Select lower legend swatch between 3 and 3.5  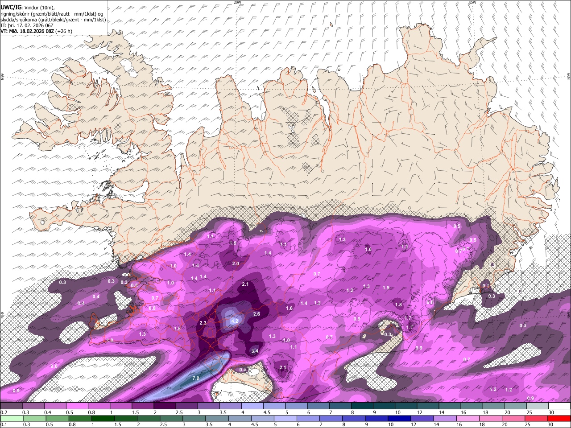point(216,418)
